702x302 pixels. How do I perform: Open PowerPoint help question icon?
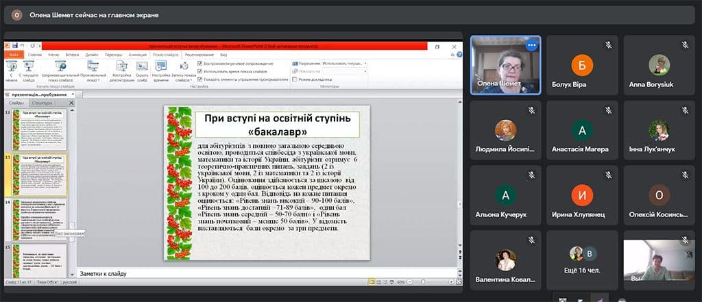459,55
